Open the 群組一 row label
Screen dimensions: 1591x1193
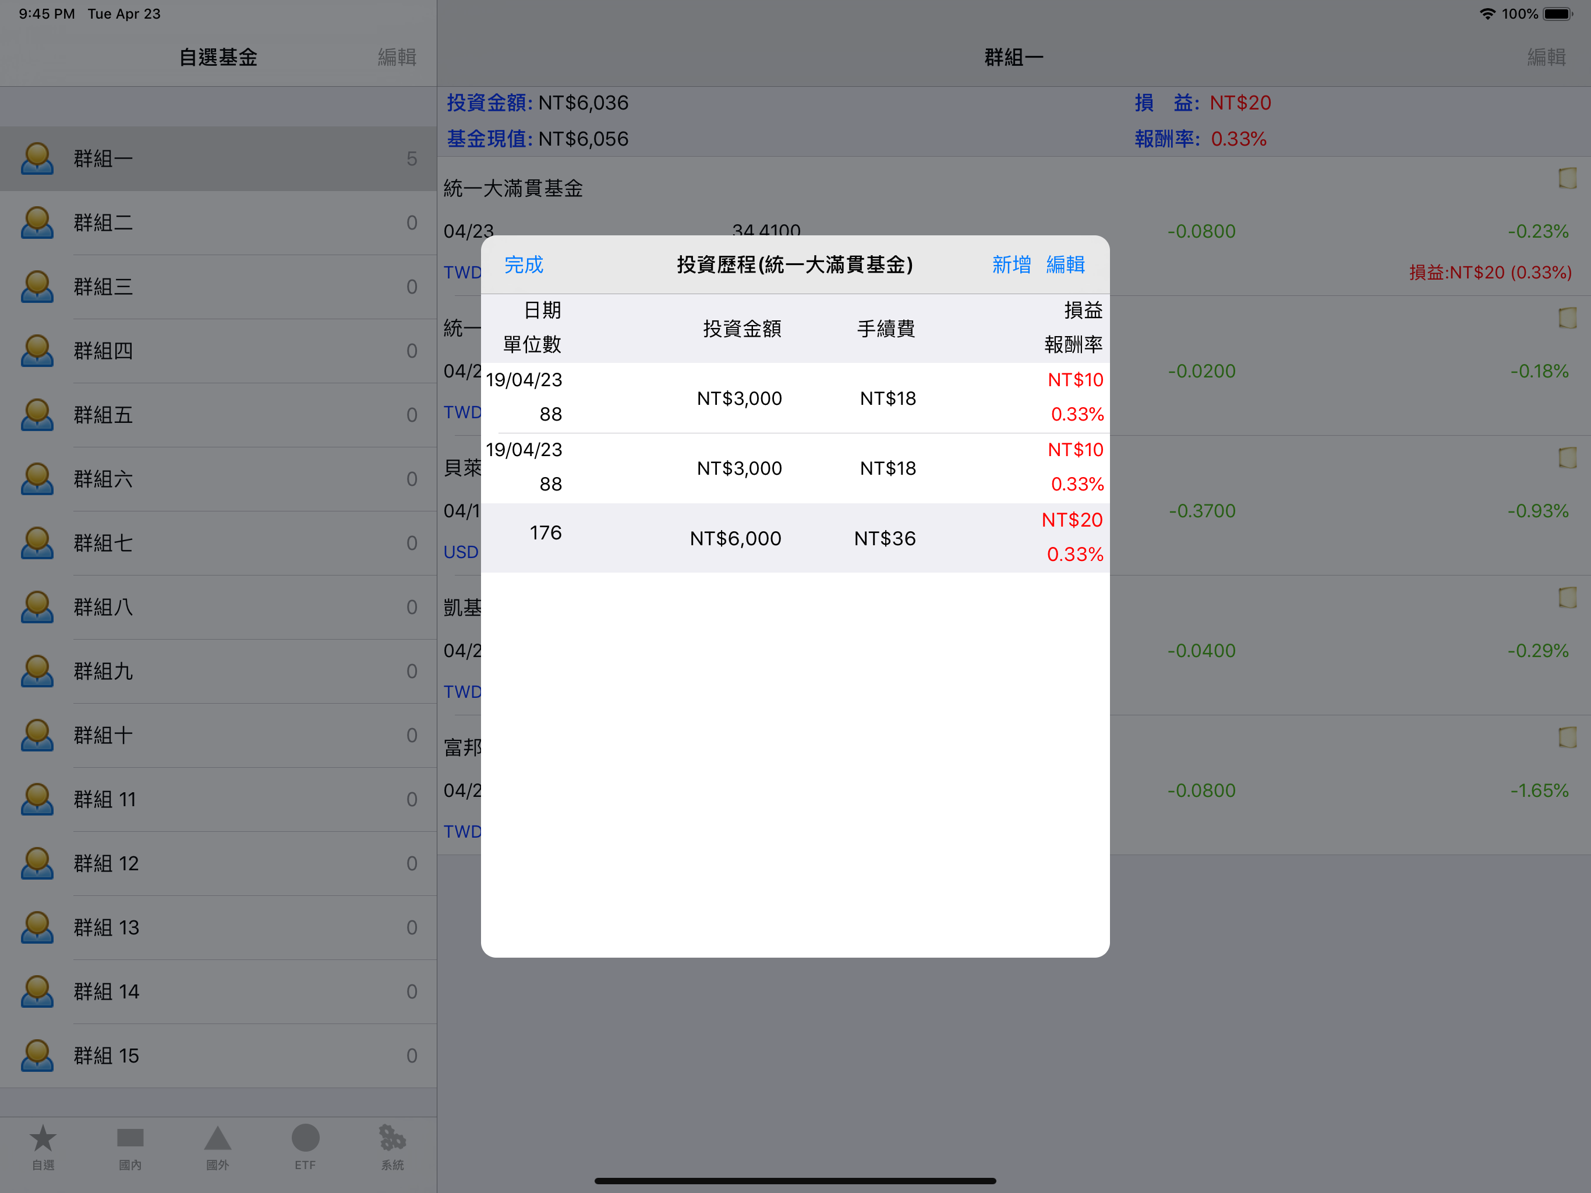click(x=103, y=158)
